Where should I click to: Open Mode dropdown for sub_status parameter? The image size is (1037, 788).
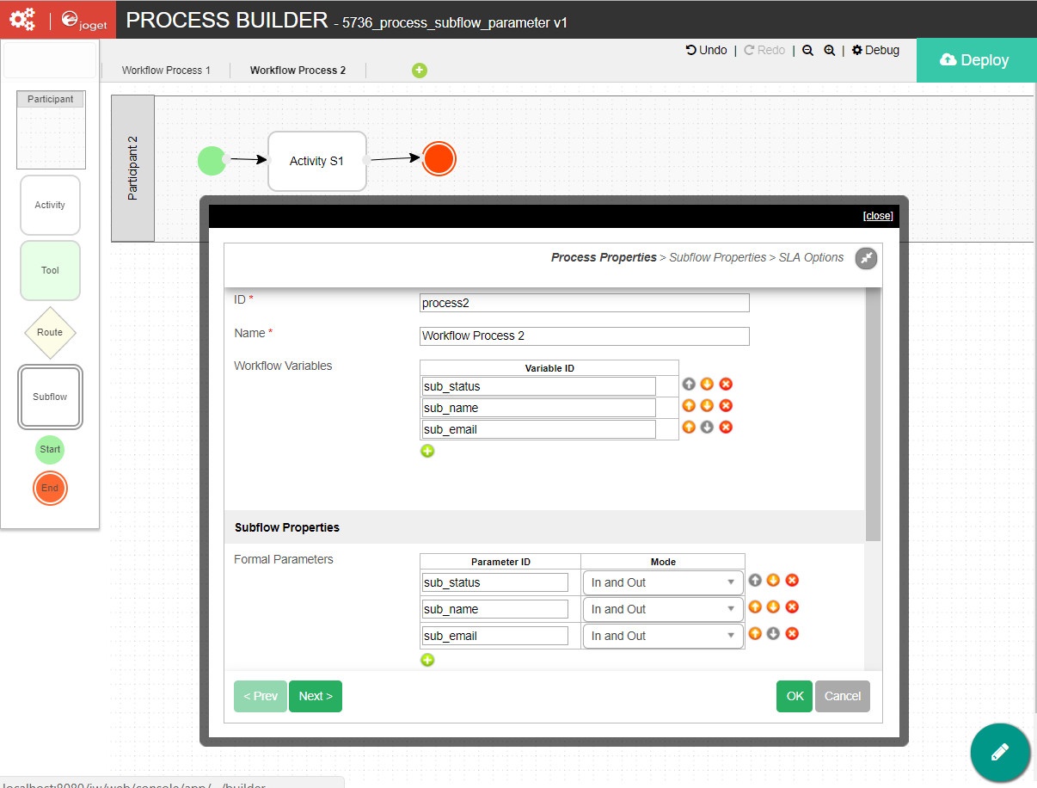click(x=662, y=582)
